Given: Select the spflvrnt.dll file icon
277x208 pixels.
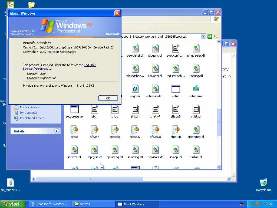Looking at the screenshot, I should point(74,150).
